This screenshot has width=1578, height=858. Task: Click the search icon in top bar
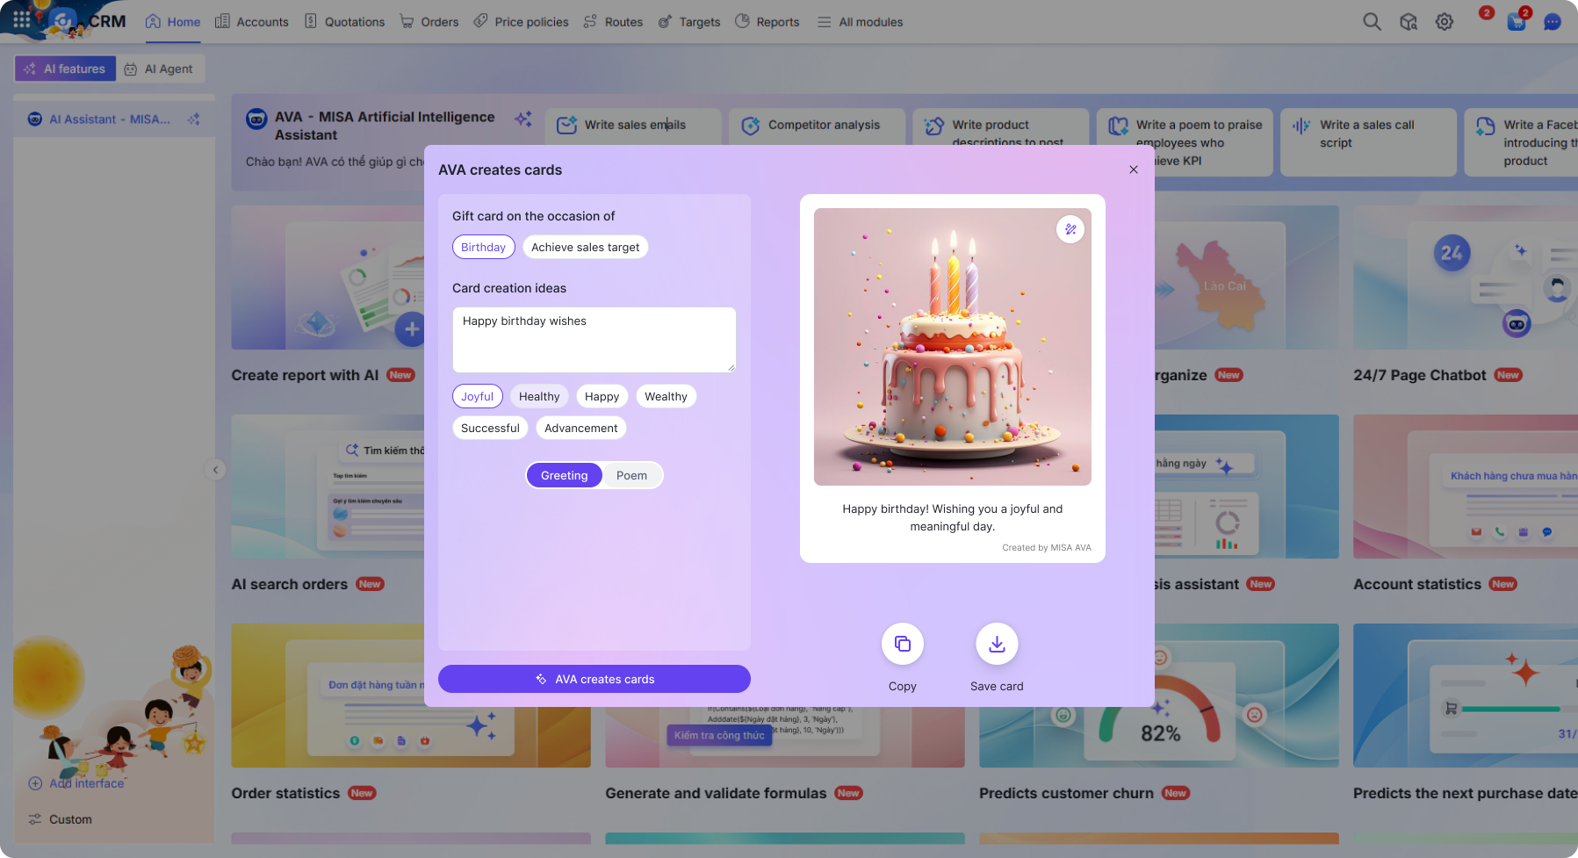point(1371,21)
